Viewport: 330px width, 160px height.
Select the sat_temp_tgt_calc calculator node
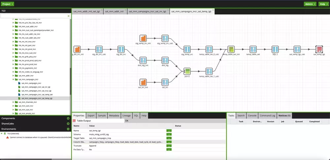click(297, 49)
